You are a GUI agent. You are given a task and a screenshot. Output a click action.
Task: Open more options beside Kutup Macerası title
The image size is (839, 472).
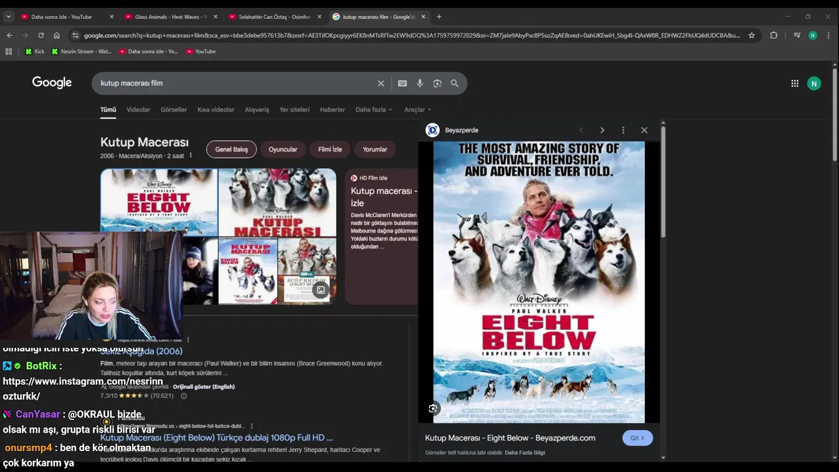click(x=191, y=155)
